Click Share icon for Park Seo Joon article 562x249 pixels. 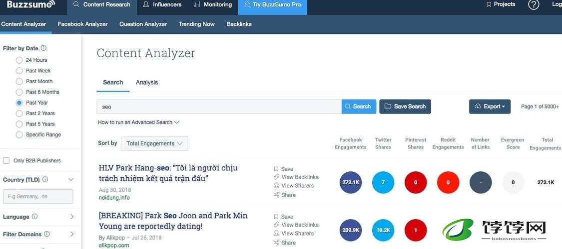[276, 243]
